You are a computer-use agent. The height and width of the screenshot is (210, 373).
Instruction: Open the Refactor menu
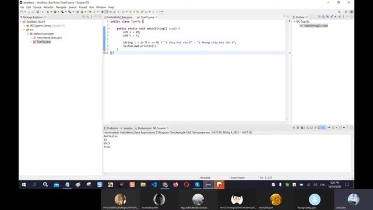(x=48, y=8)
